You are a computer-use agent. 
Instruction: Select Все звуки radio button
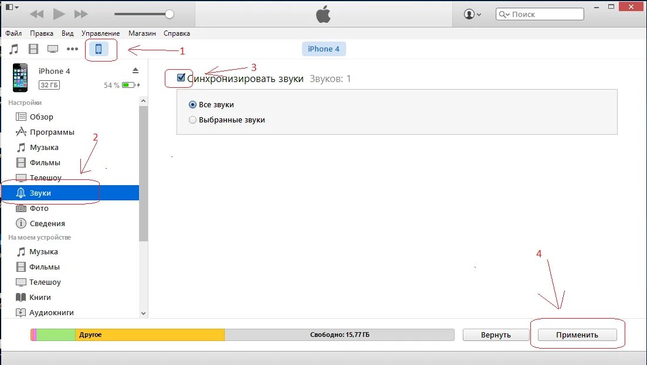[x=192, y=105]
